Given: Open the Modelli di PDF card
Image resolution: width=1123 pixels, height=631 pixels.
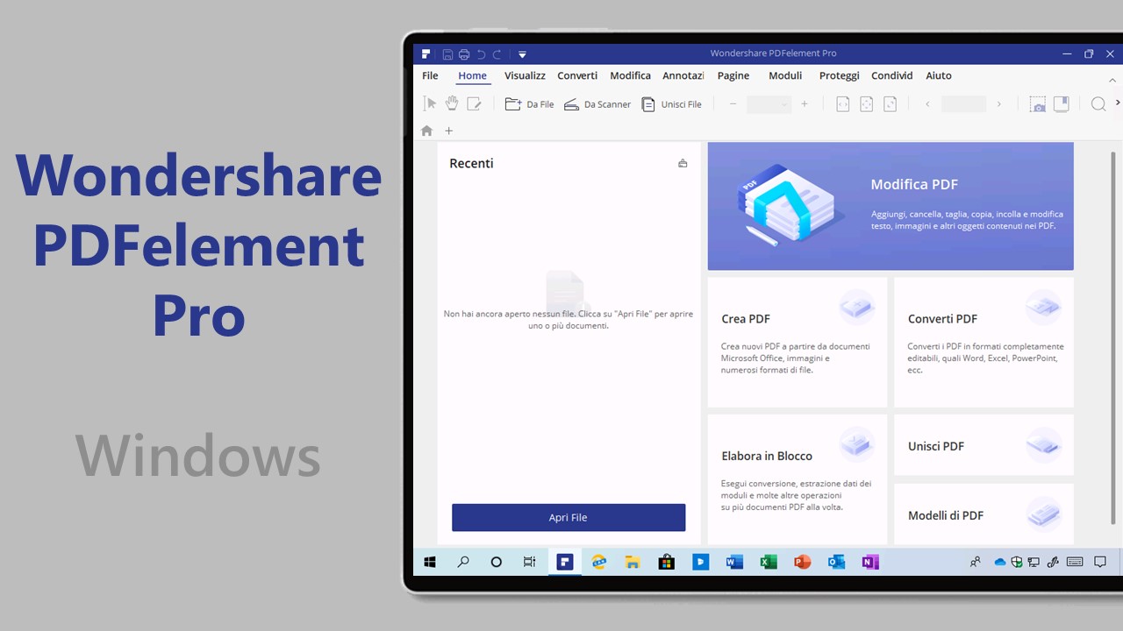Looking at the screenshot, I should pyautogui.click(x=984, y=514).
